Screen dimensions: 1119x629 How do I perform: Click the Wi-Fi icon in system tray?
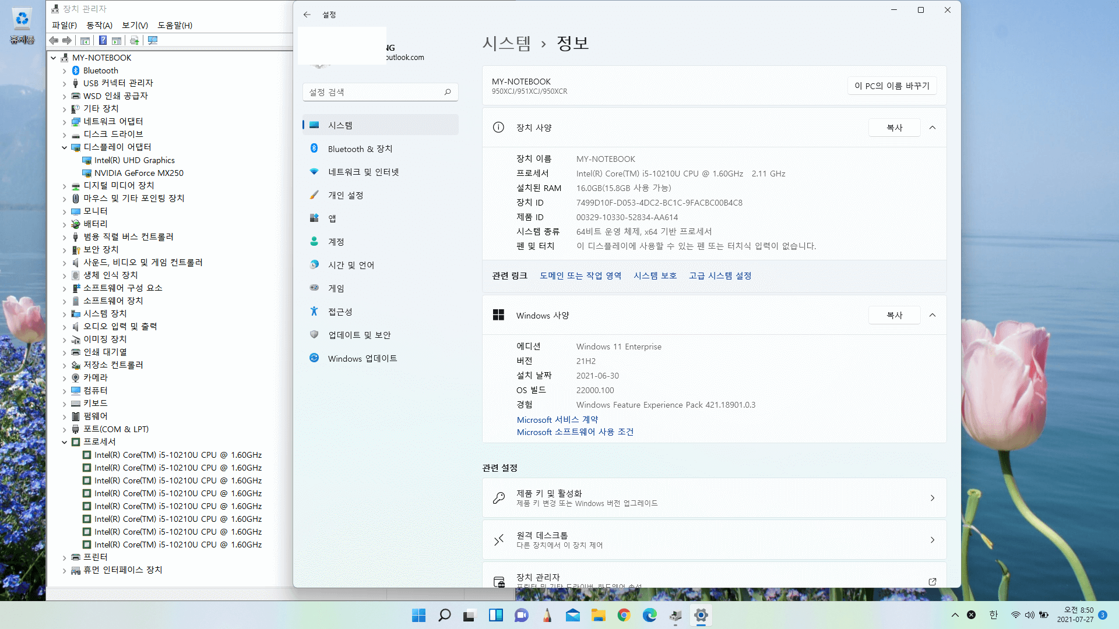tap(1015, 615)
